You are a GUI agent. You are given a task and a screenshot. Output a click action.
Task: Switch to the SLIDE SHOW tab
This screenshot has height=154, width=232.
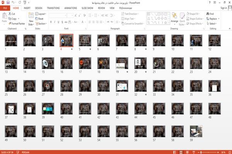(87, 8)
